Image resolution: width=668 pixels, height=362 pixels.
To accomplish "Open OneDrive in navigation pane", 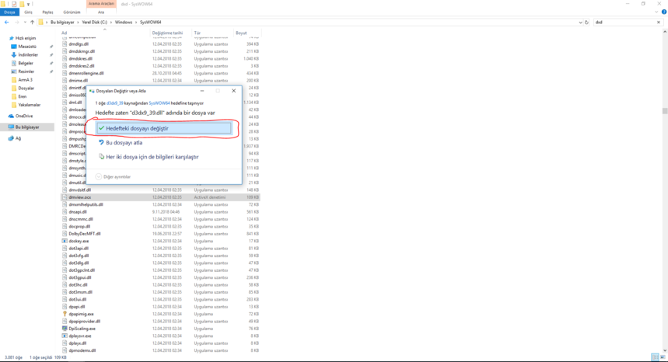I will tap(24, 116).
